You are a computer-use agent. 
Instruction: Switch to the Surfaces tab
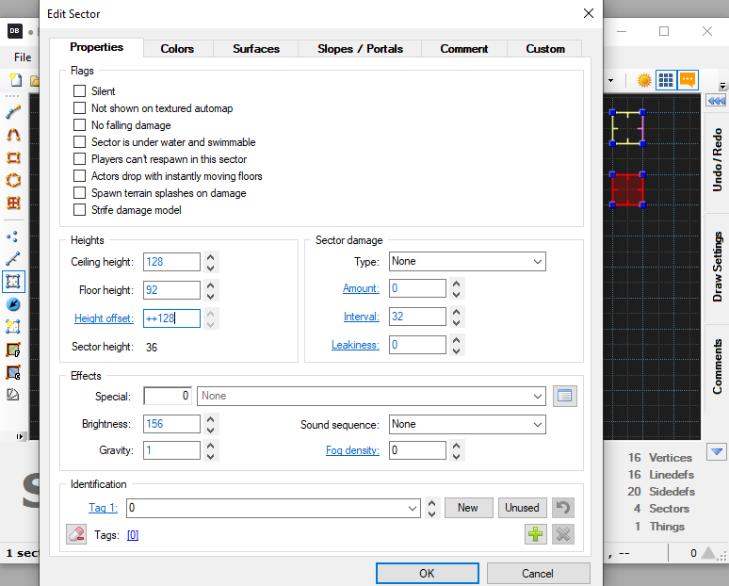tap(256, 49)
